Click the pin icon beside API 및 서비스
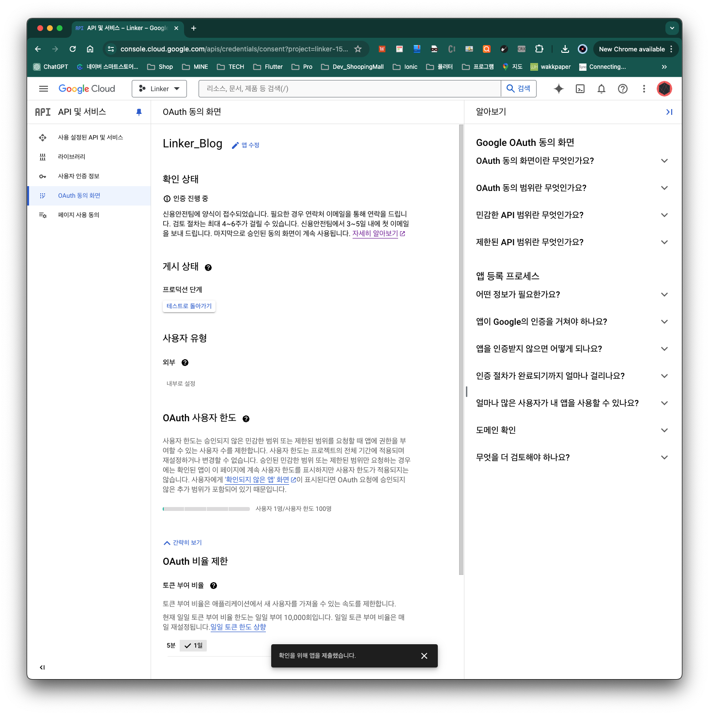709x715 pixels. pos(139,112)
